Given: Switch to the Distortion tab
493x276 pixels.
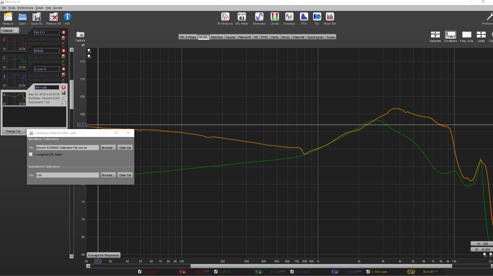Looking at the screenshot, I should 217,37.
